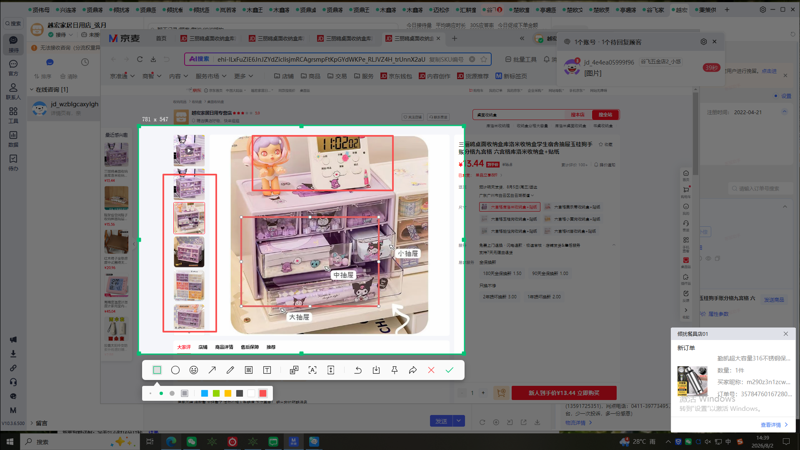Viewport: 800px width, 450px height.
Task: Open the 官方 official messages sidebar item
Action: coord(13,68)
